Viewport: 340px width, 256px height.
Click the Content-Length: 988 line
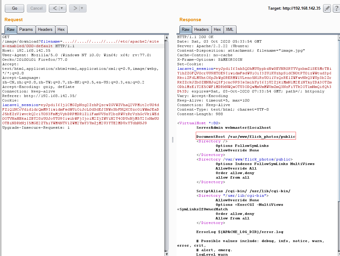[200, 114]
